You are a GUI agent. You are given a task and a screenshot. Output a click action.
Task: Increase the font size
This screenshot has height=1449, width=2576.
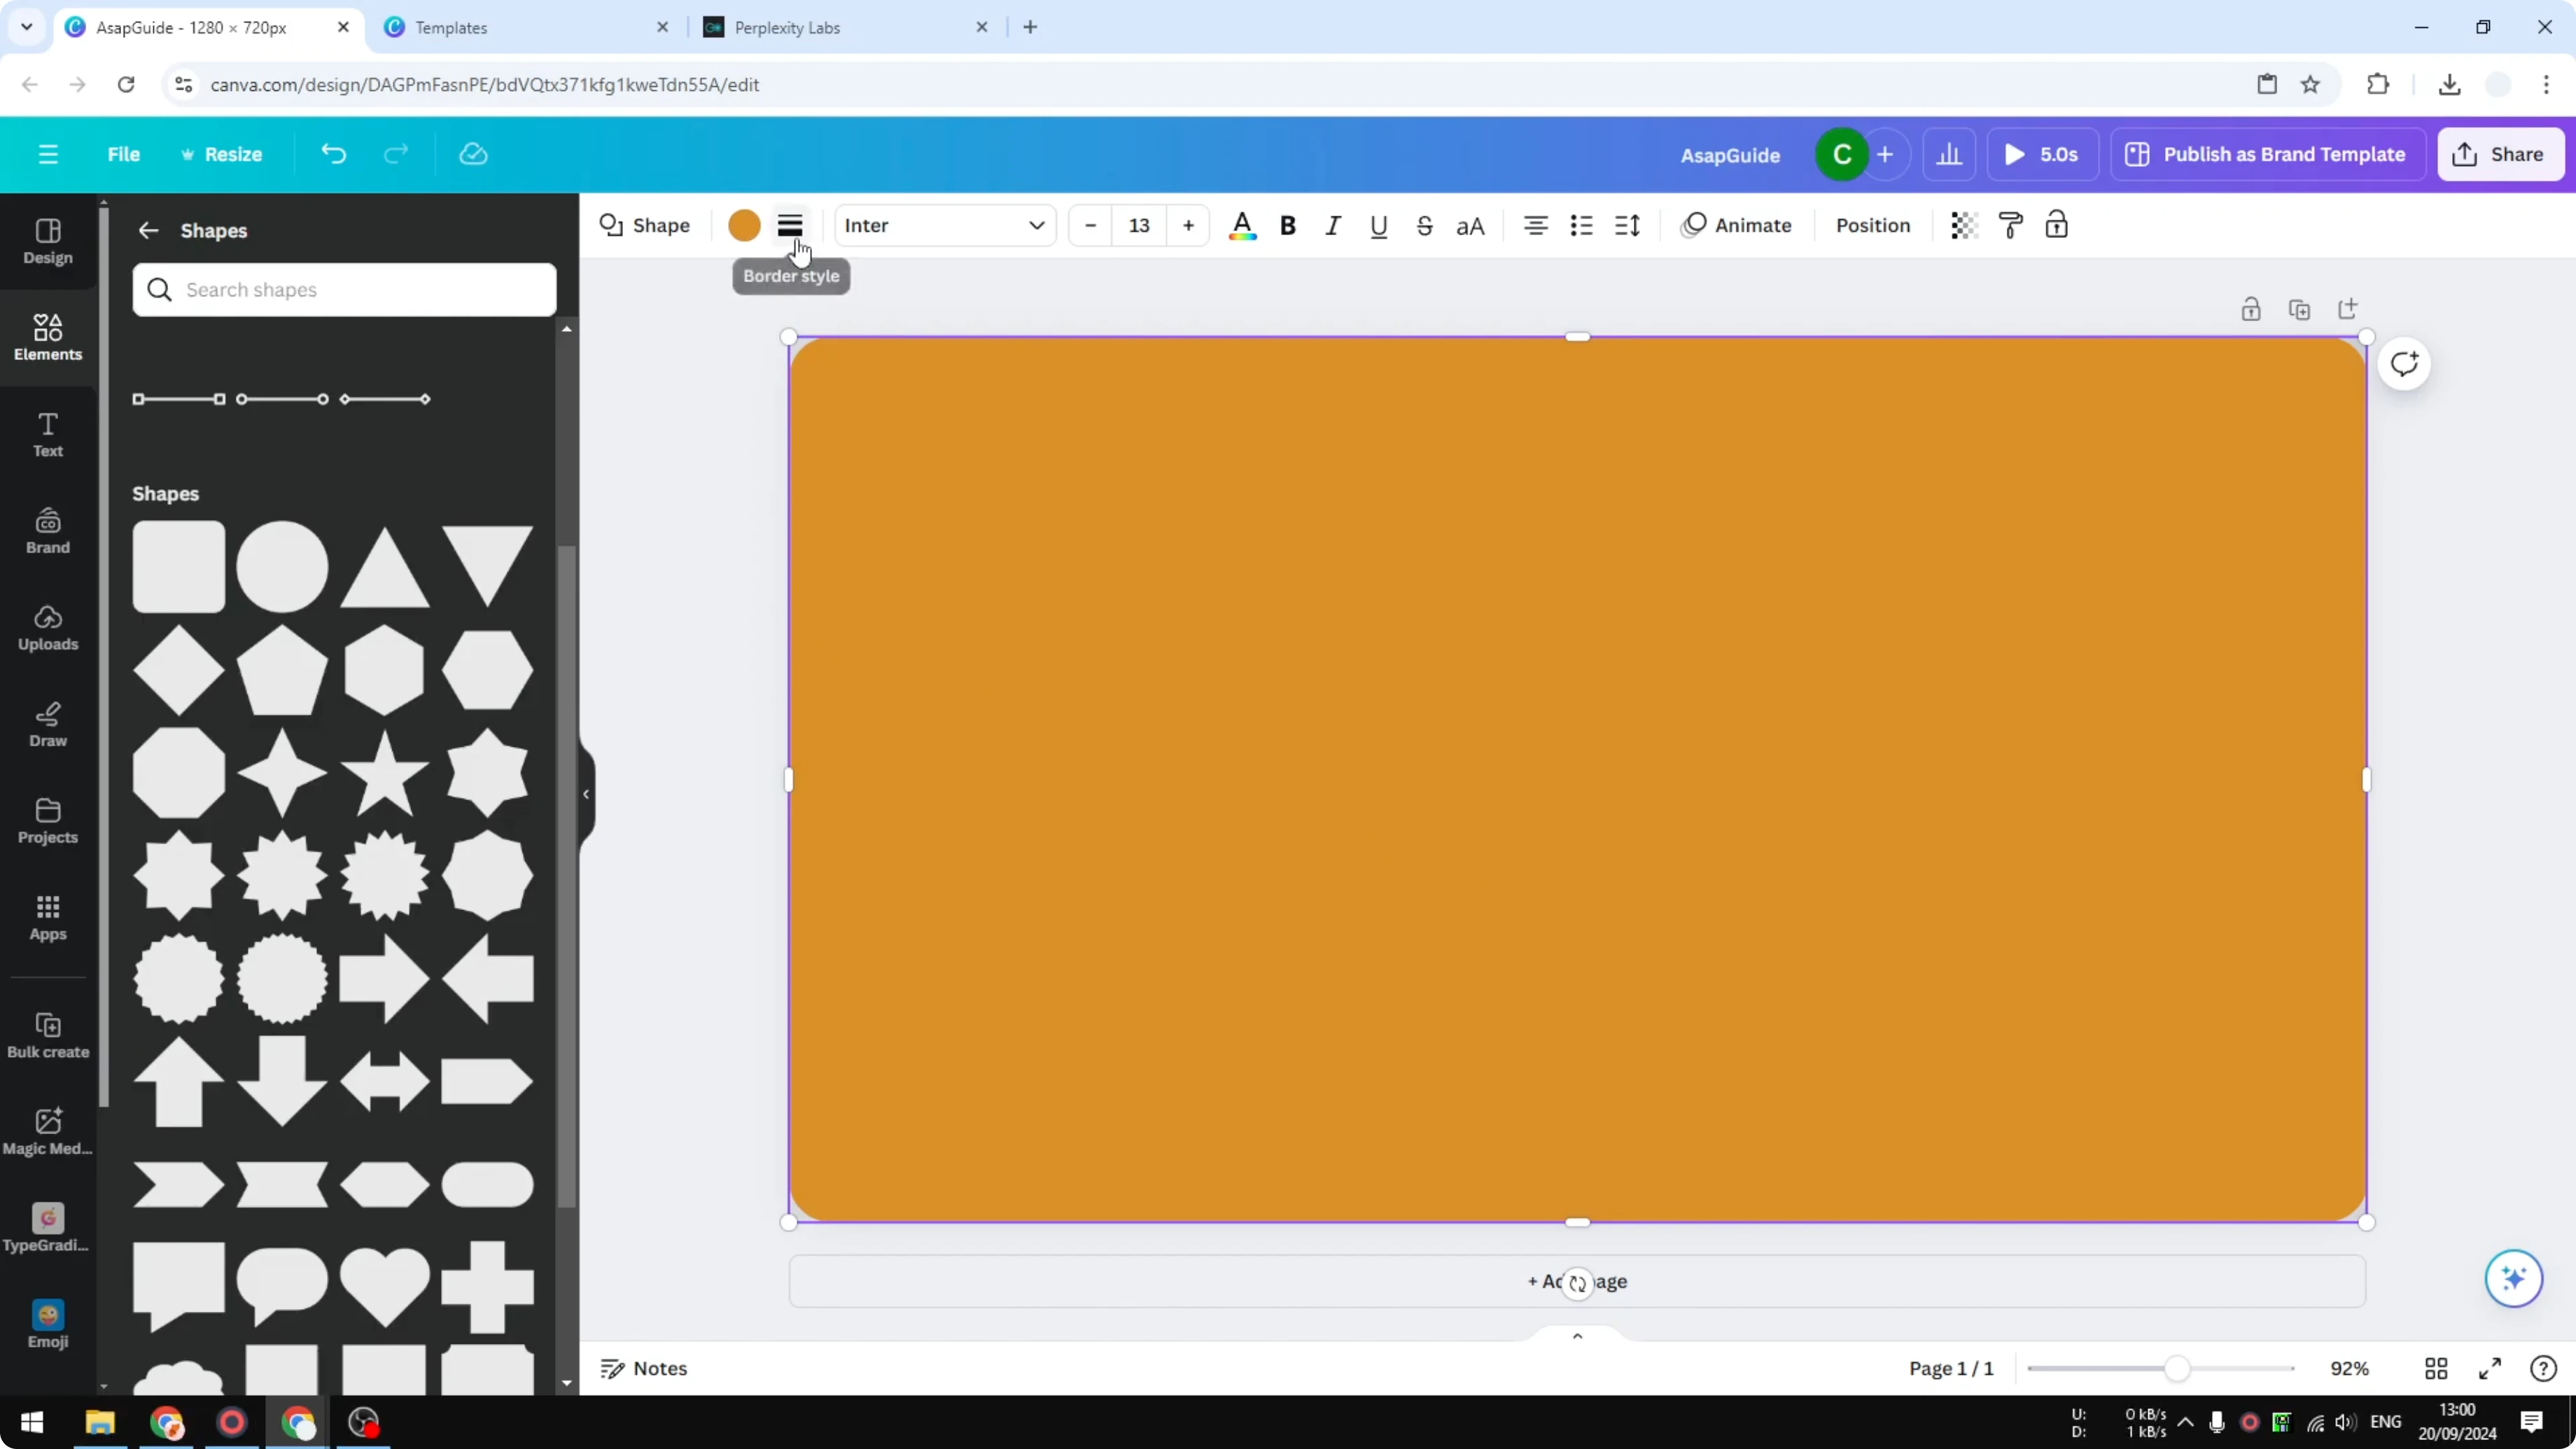(1188, 225)
